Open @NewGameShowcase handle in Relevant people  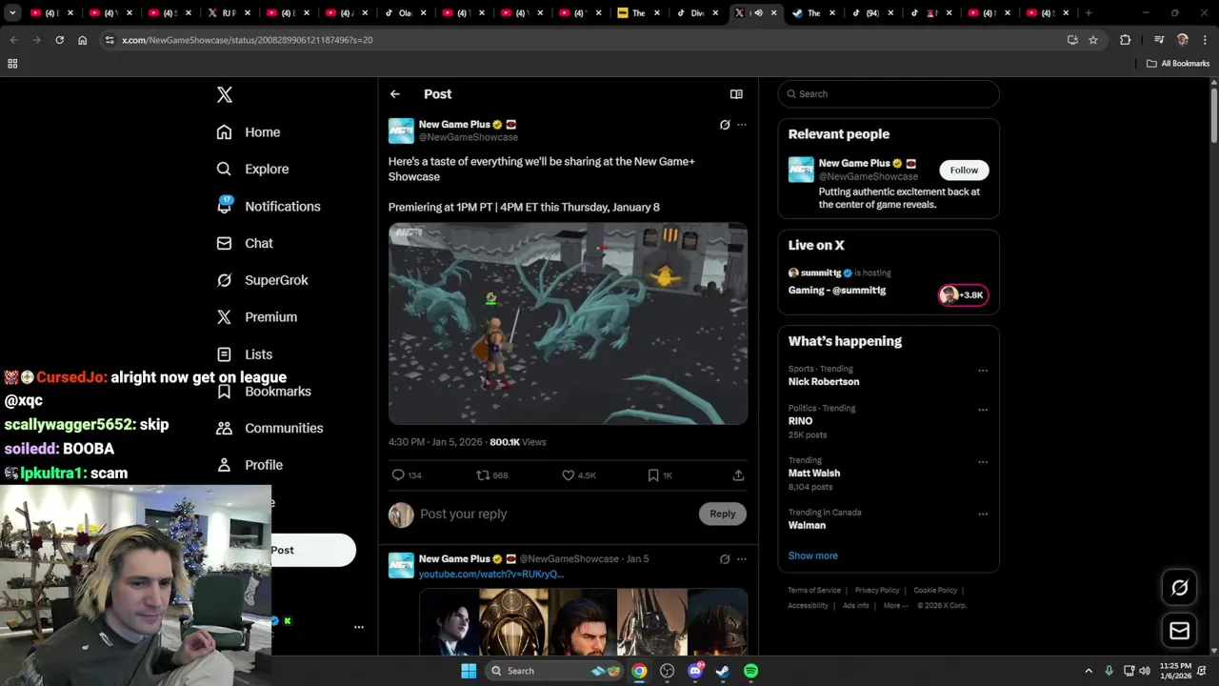click(x=869, y=176)
